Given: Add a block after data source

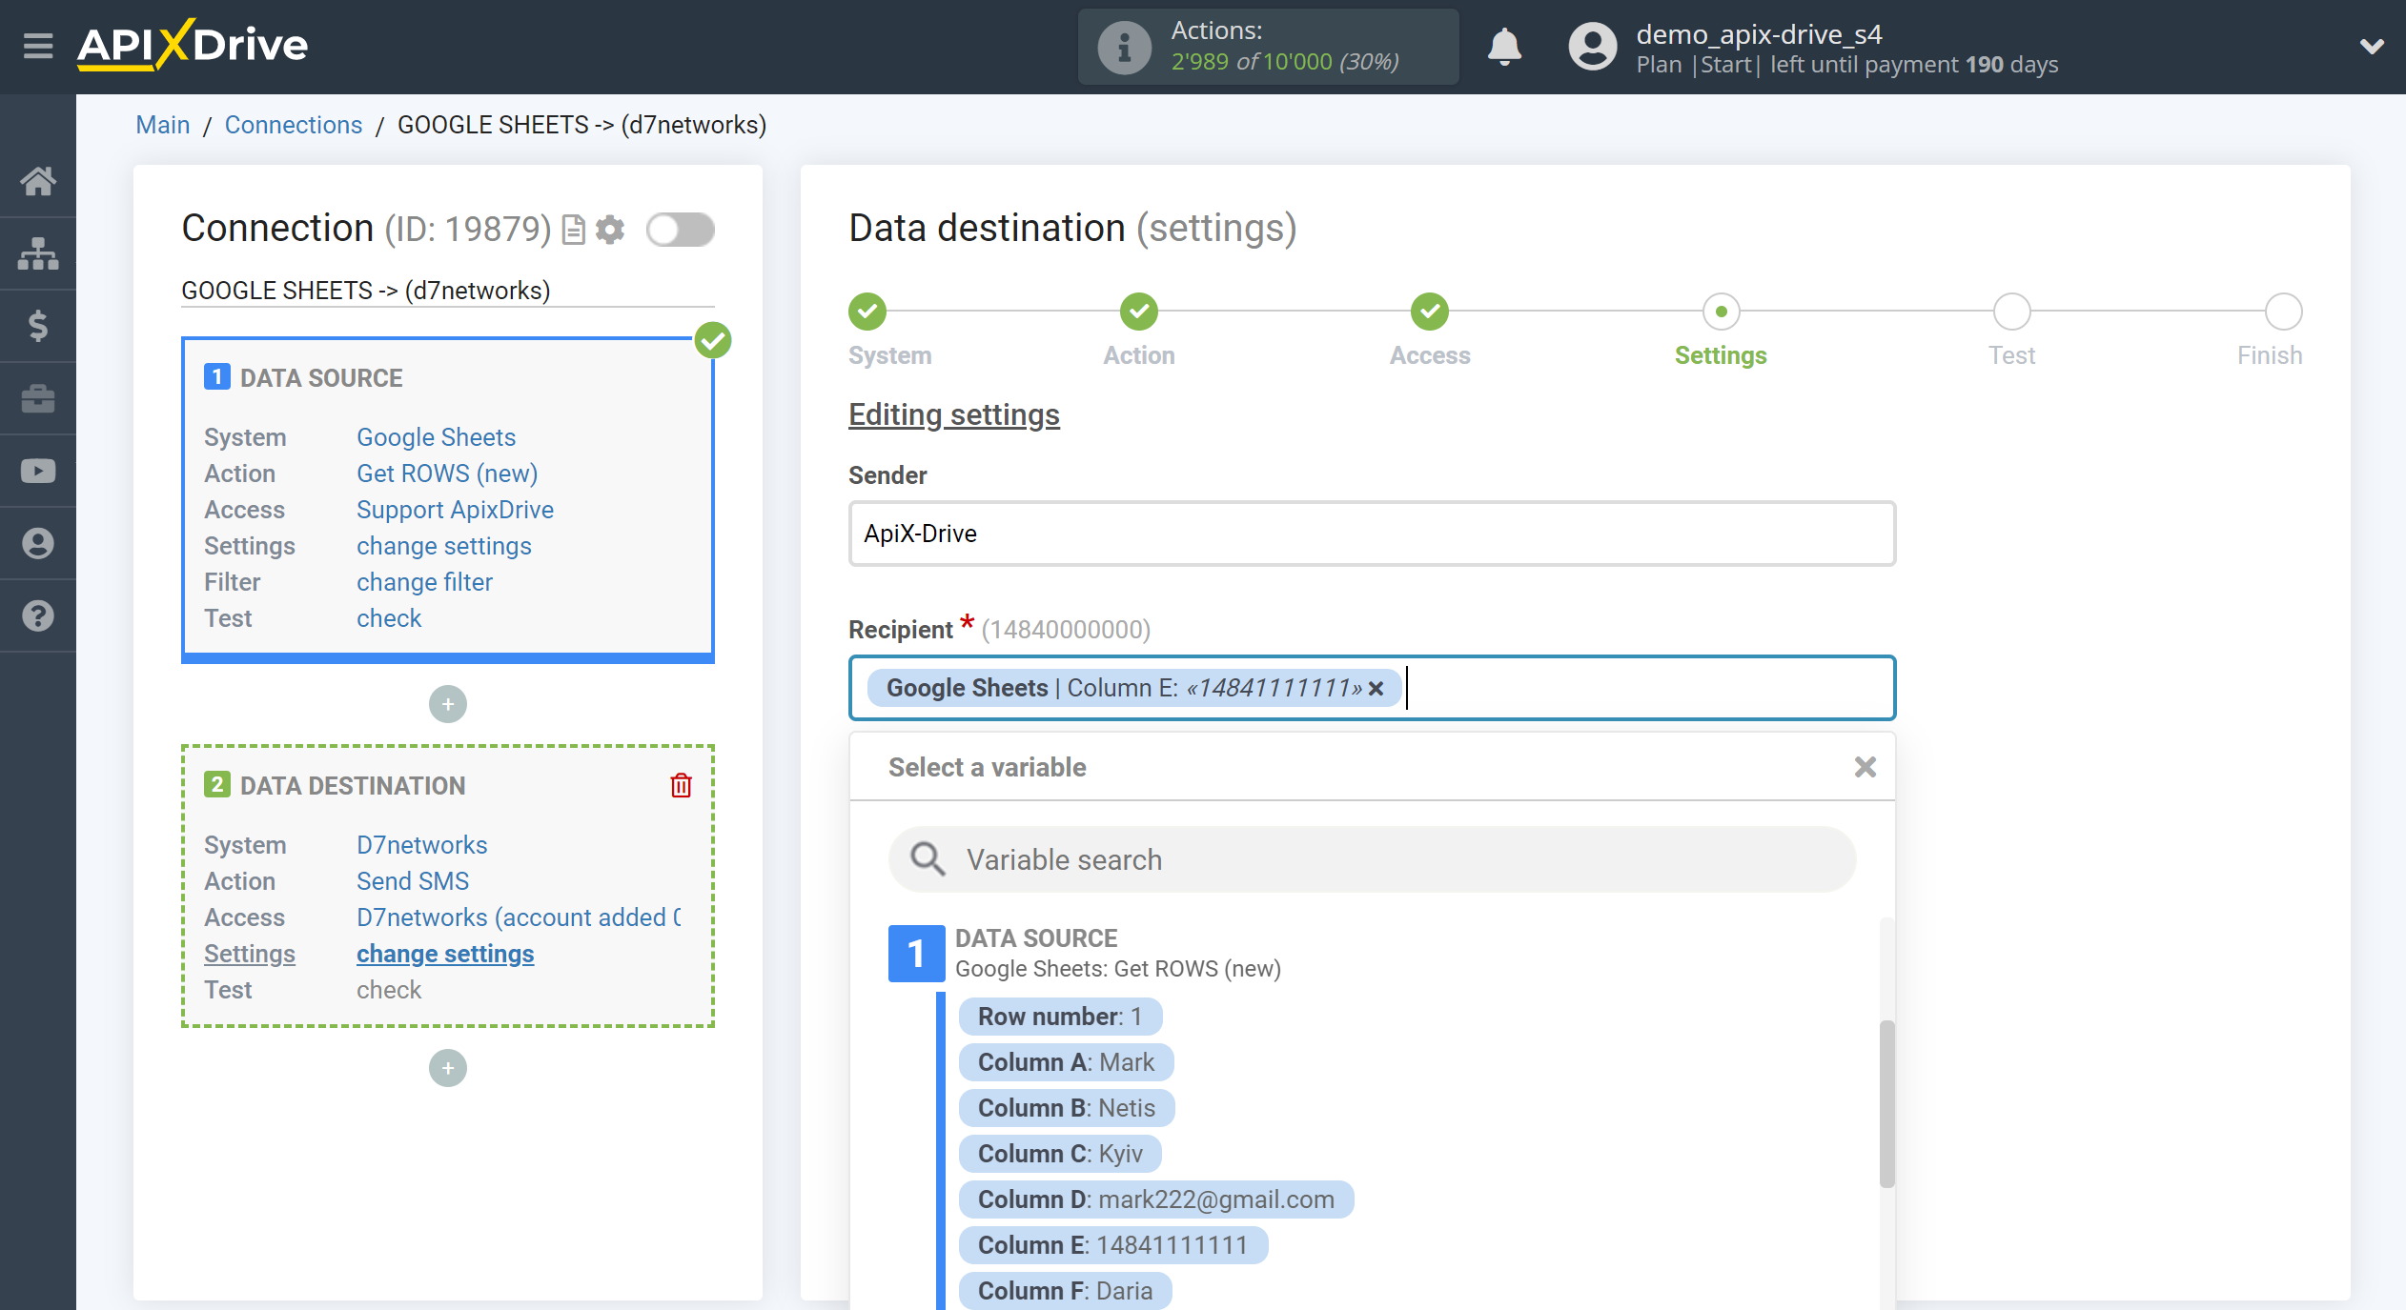Looking at the screenshot, I should point(448,704).
